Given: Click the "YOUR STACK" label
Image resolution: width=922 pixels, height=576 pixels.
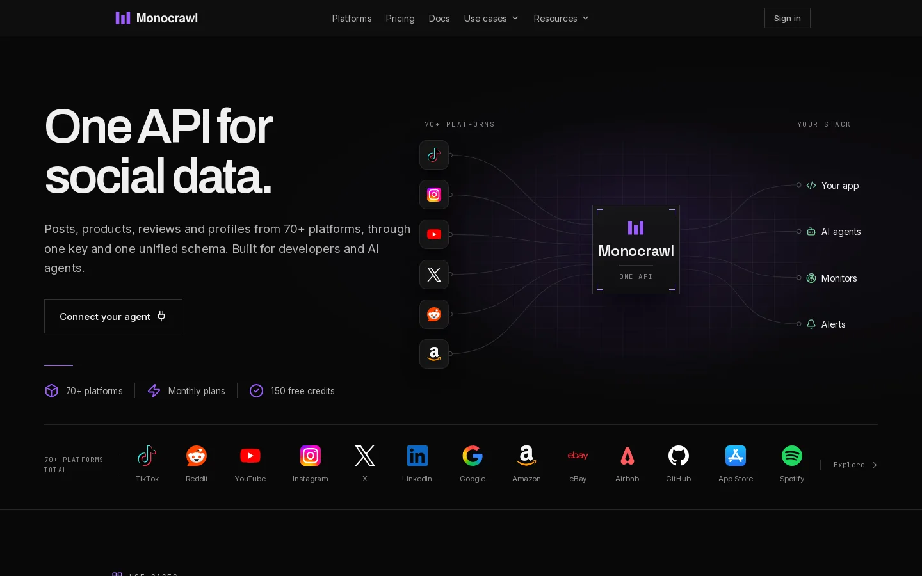Looking at the screenshot, I should [x=824, y=124].
